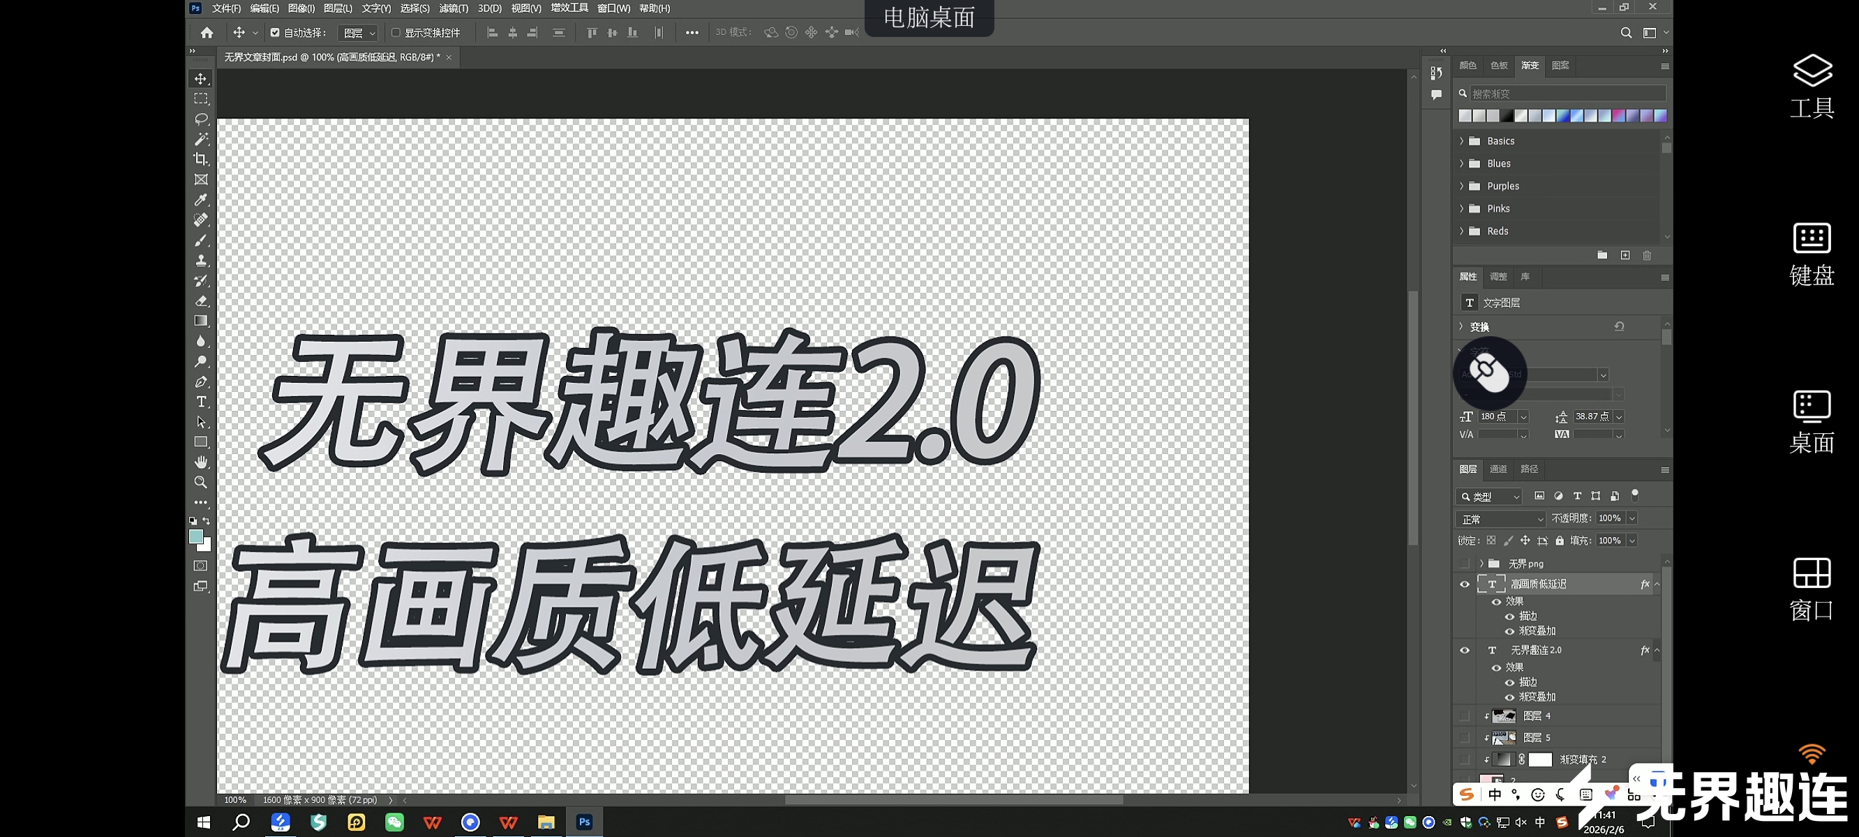Expand the Reds gradient folder

pyautogui.click(x=1462, y=231)
